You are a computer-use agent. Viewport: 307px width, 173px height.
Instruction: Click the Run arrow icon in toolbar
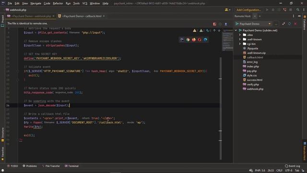tap(267, 10)
